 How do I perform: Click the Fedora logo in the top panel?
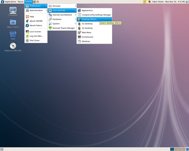[2, 2]
